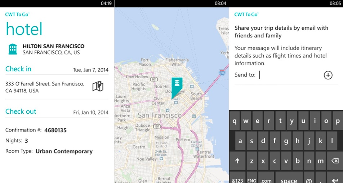Image resolution: width=343 pixels, height=183 pixels.
Task: Open the map icon beside the hotel address
Action: 98,87
